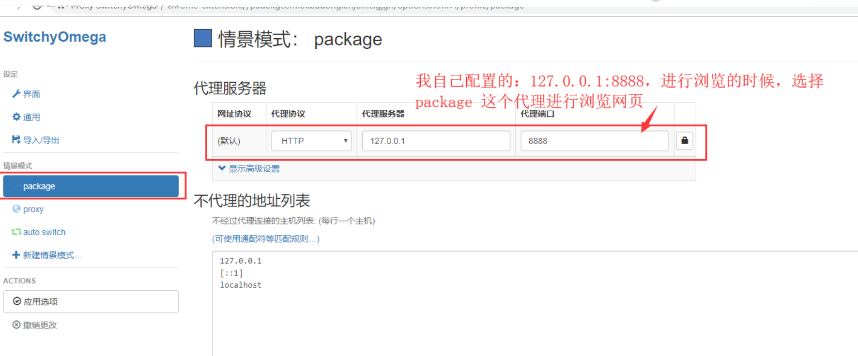This screenshot has width=858, height=356.
Task: Click the SwitchyOmega logo title
Action: [55, 37]
